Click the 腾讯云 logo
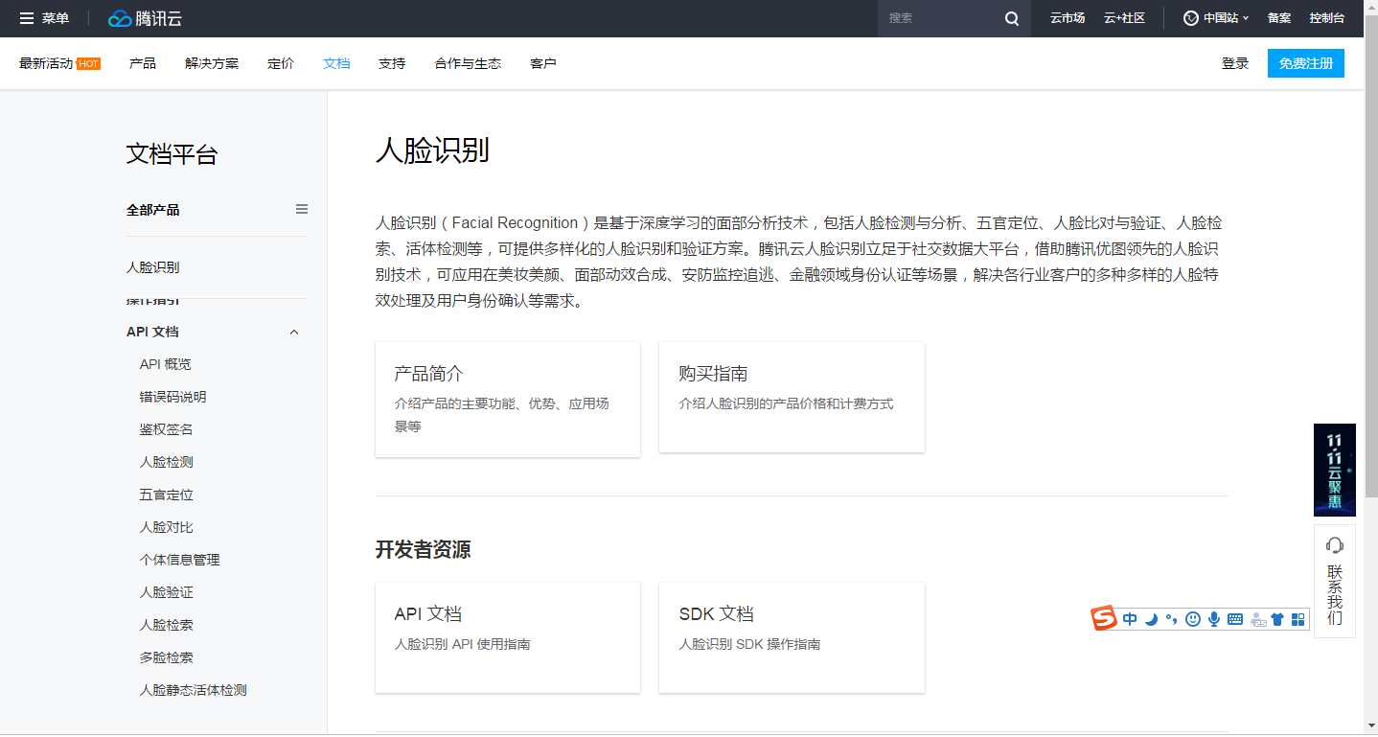 [145, 18]
